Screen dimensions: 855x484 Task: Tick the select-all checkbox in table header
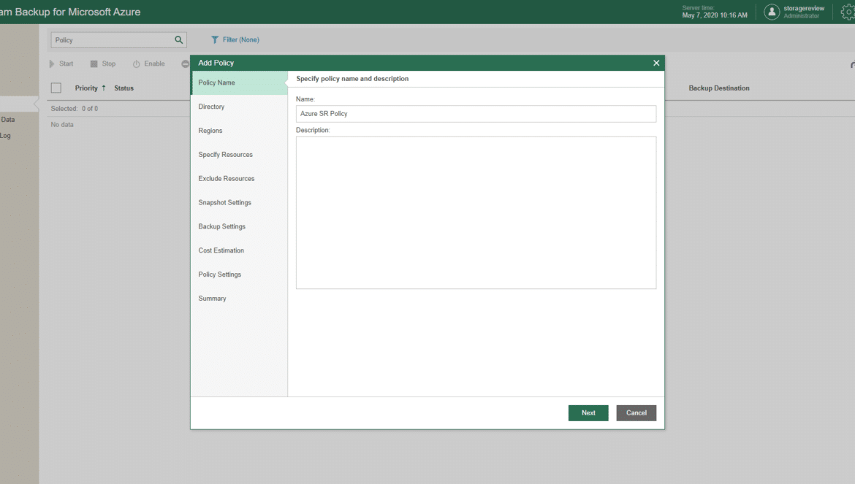click(x=56, y=88)
